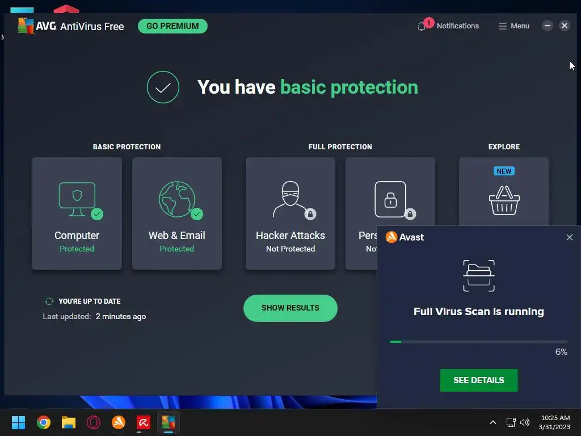Click the GO PREMIUM button
The width and height of the screenshot is (581, 436).
coord(172,26)
